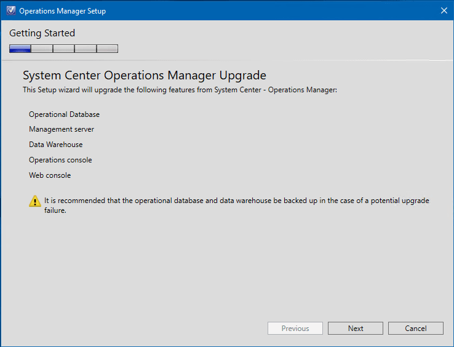
Task: Click the third progress step segment
Action: pos(64,49)
